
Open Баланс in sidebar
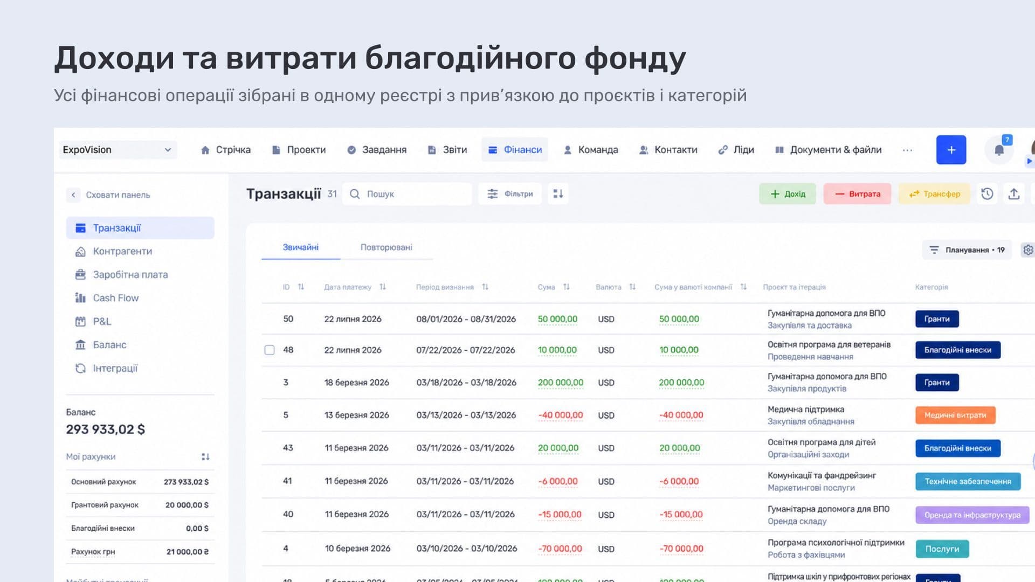point(140,345)
